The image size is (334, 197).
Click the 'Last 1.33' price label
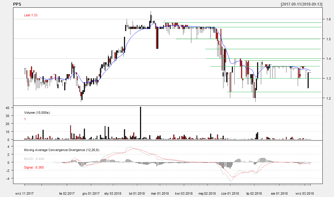coord(31,15)
